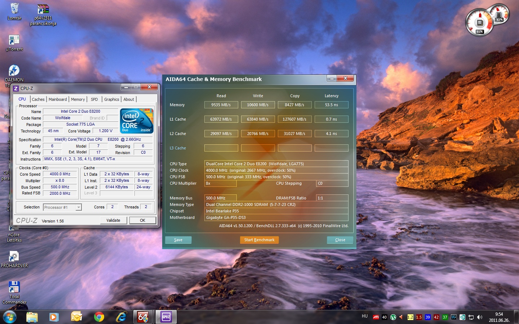Click the Show desktop strip at taskbar end
The image size is (519, 324).
pos(516,317)
